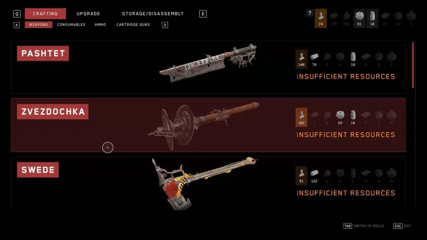Open the Storage/Disassembly tab
This screenshot has height=240, width=427.
pyautogui.click(x=153, y=14)
